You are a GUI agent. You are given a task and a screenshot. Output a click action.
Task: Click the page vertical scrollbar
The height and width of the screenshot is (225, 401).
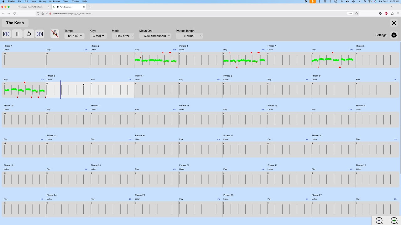coord(400,107)
